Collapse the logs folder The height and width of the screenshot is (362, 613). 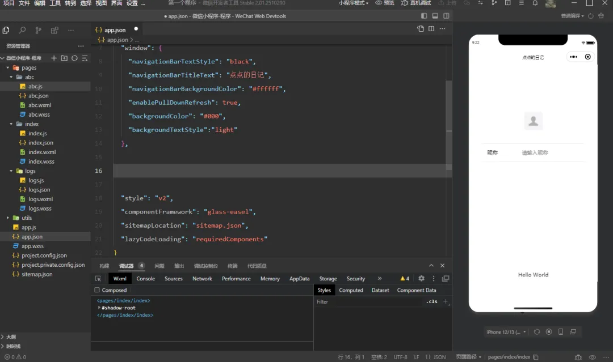coord(11,171)
